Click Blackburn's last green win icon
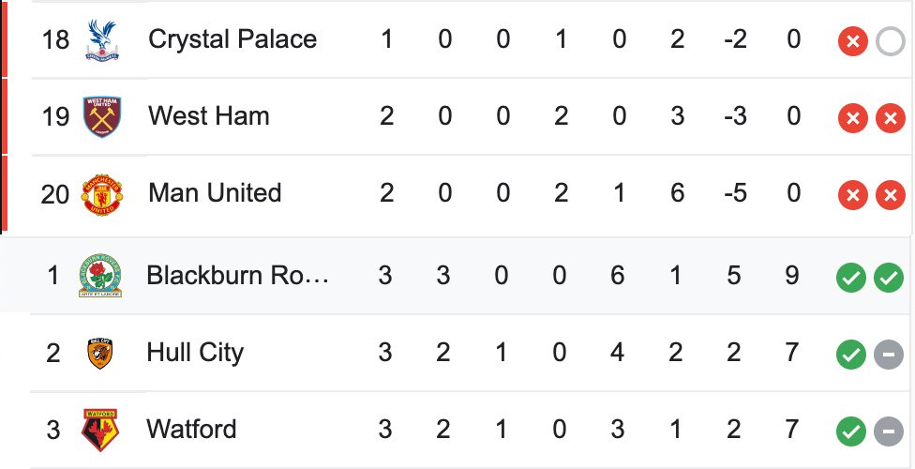The height and width of the screenshot is (469, 915). (x=889, y=279)
